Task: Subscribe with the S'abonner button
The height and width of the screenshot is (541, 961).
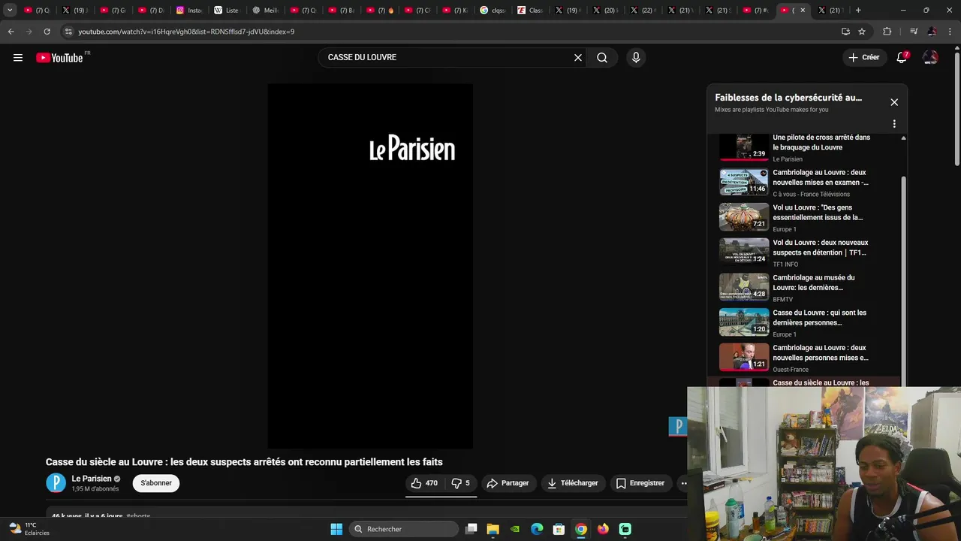Action: pyautogui.click(x=156, y=483)
